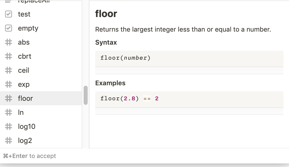Click the hash icon next to exp
Image resolution: width=289 pixels, height=167 pixels.
9,84
